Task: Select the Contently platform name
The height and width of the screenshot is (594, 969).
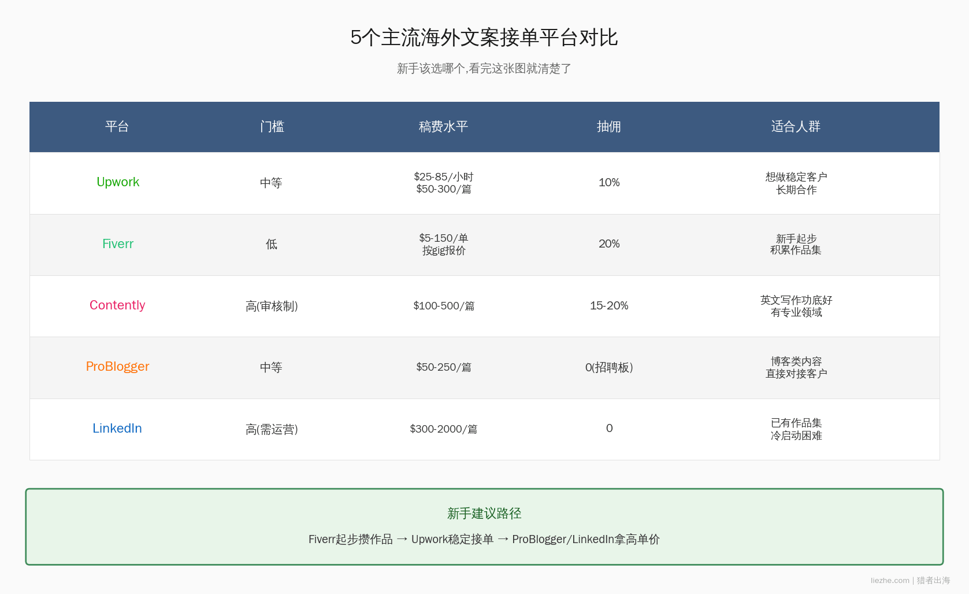Action: click(117, 305)
